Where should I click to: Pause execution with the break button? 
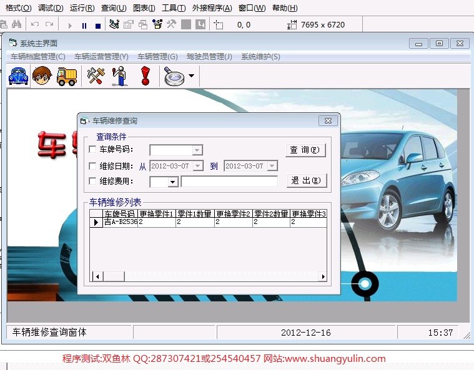tap(84, 26)
